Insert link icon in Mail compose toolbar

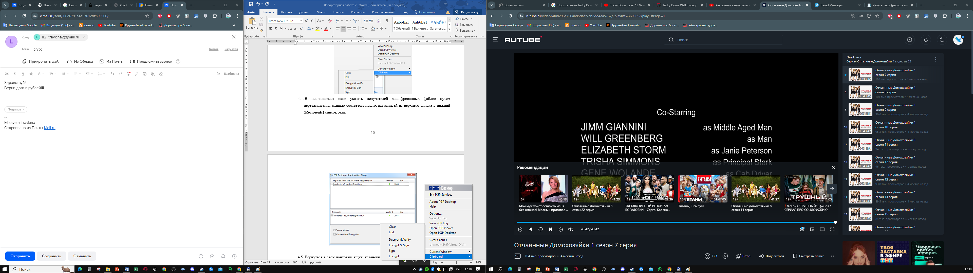(137, 74)
